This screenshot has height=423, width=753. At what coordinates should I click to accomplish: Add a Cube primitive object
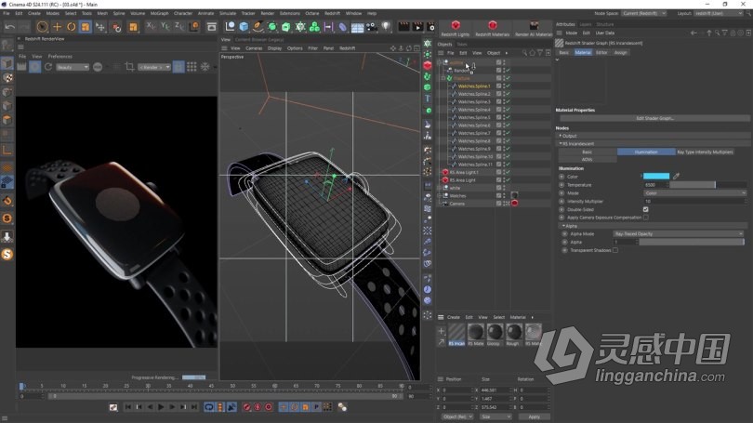point(244,27)
